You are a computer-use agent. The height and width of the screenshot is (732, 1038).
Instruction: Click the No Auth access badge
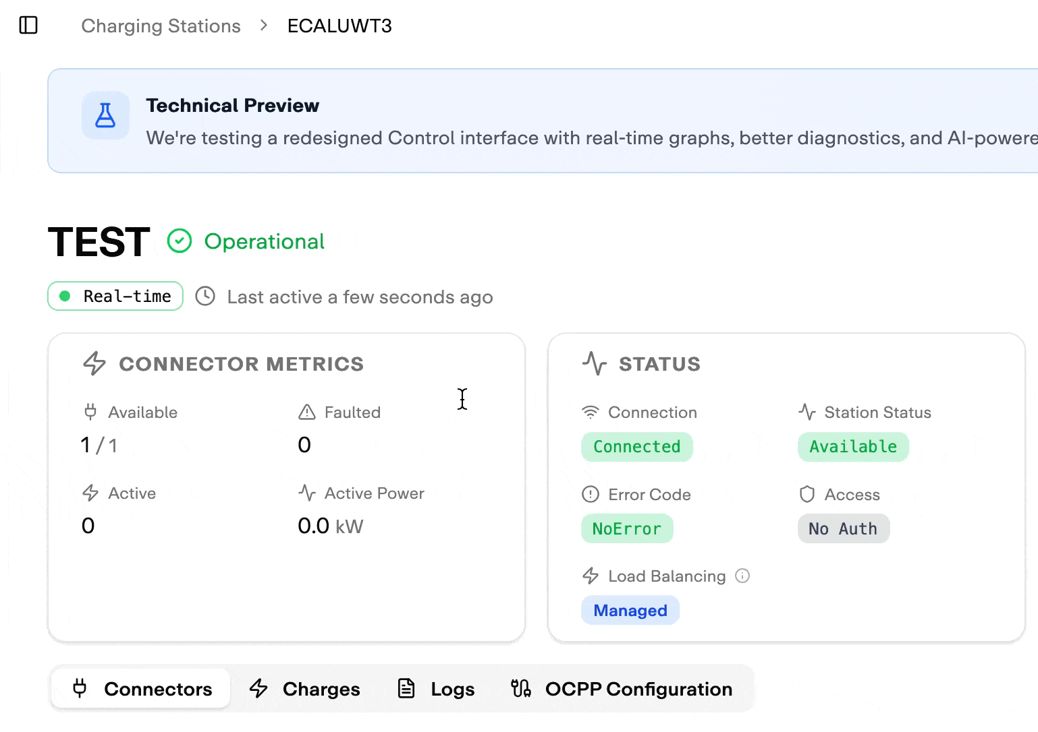tap(843, 528)
